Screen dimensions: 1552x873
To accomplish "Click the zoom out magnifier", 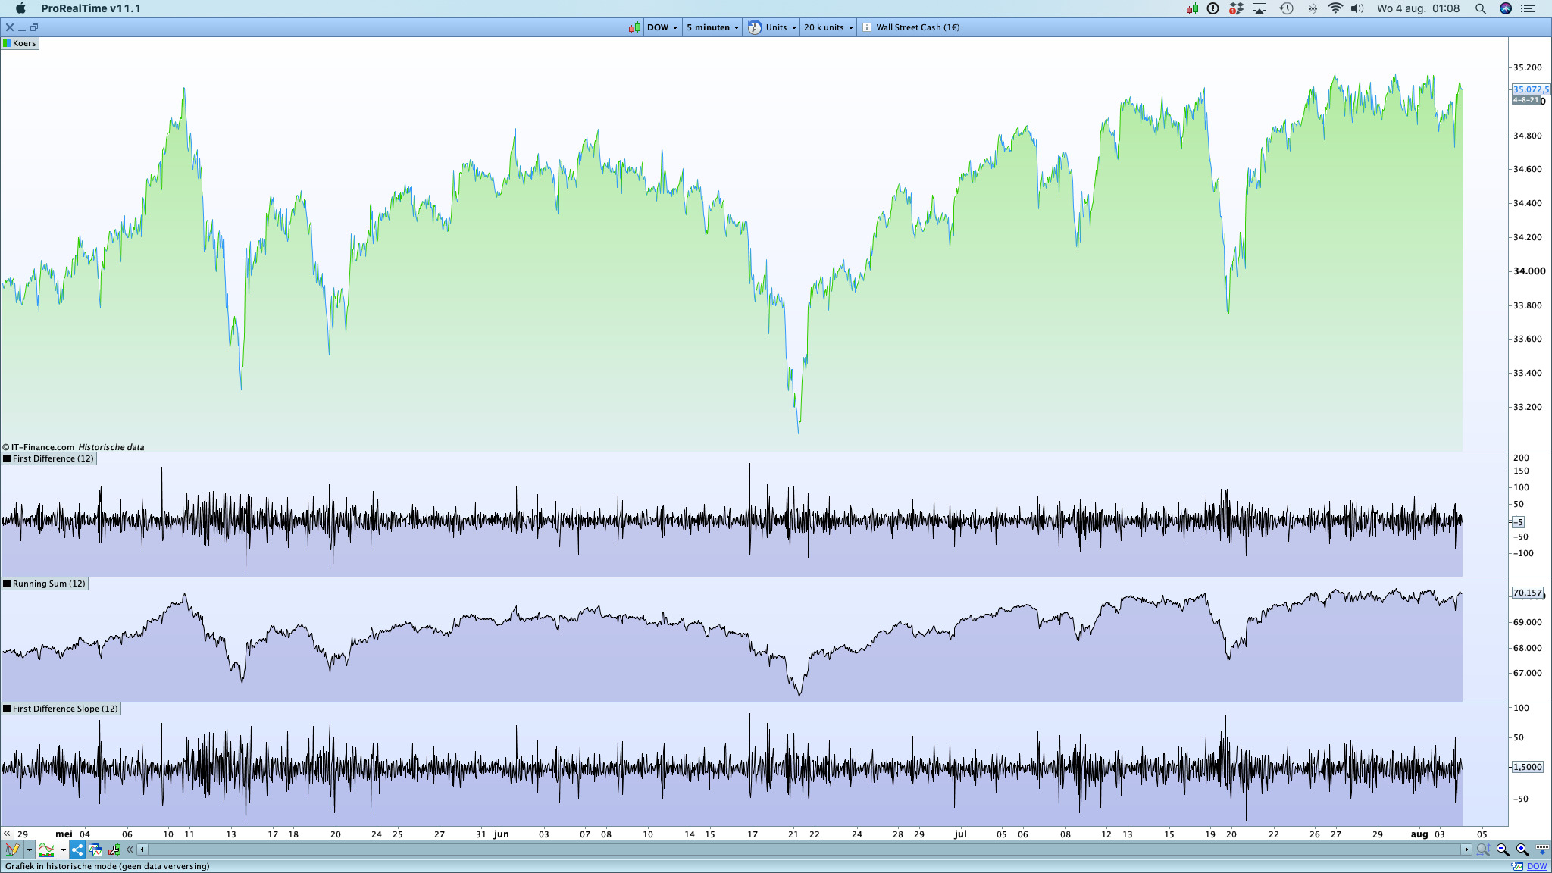I will (1503, 850).
